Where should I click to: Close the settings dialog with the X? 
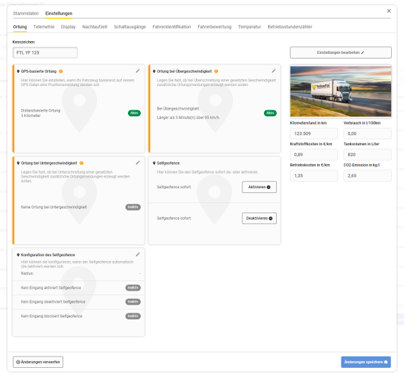389,11
